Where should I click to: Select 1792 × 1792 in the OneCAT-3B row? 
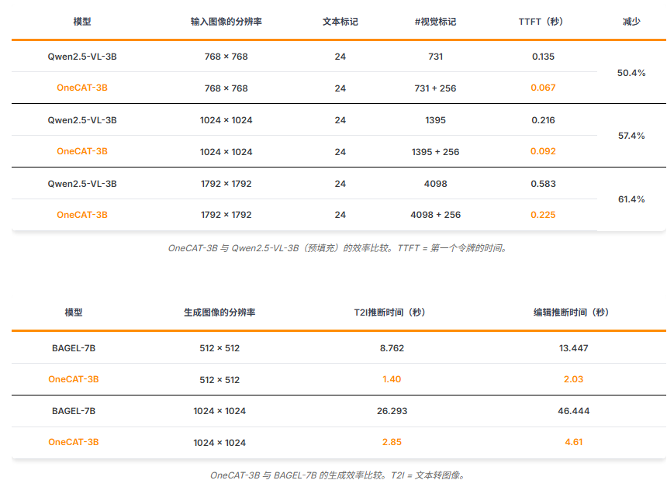[x=226, y=215]
